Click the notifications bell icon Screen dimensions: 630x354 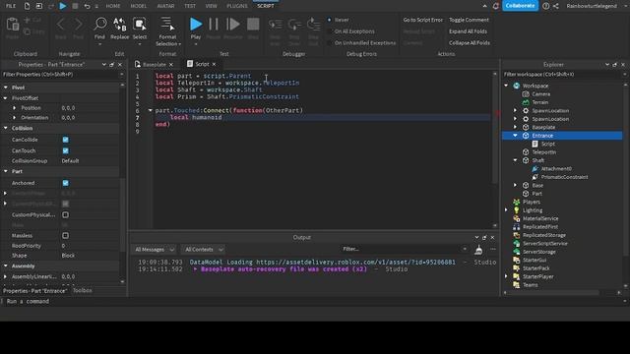coord(495,6)
